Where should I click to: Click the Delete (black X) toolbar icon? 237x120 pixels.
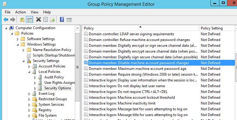pyautogui.click(x=38, y=19)
